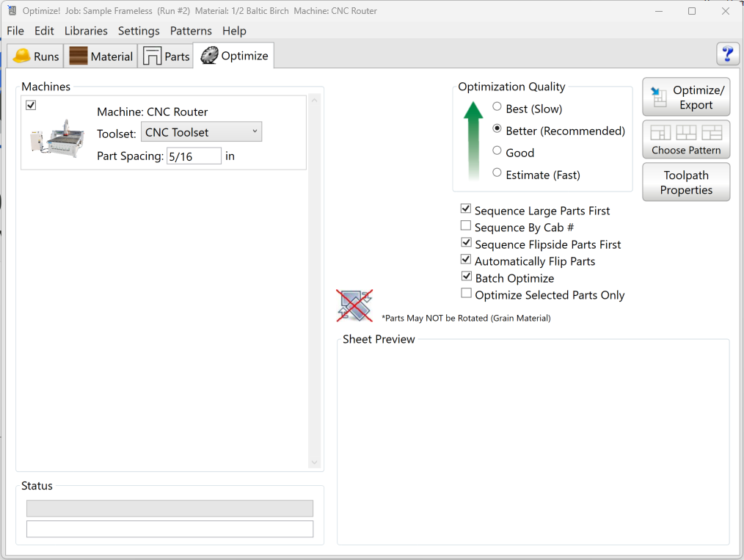Select Best (Slow) optimization quality

[497, 107]
